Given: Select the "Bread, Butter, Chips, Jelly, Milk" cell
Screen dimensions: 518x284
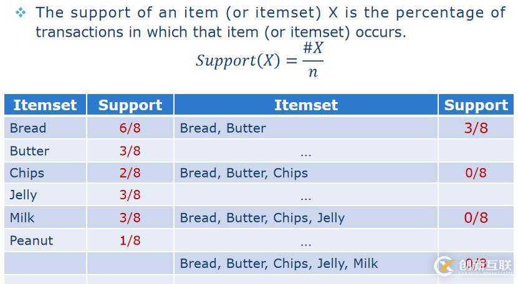Looking at the screenshot, I should (x=279, y=263).
